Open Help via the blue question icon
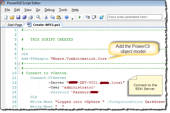This screenshot has width=170, height=113. 67,17
